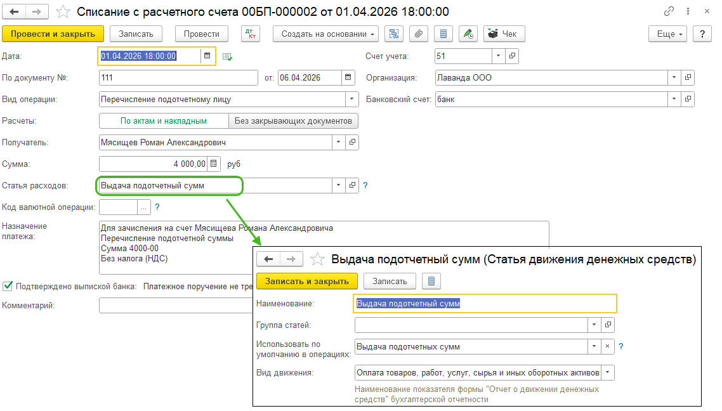Open Получатель Мясищев card icon
The image size is (722, 411).
352,142
